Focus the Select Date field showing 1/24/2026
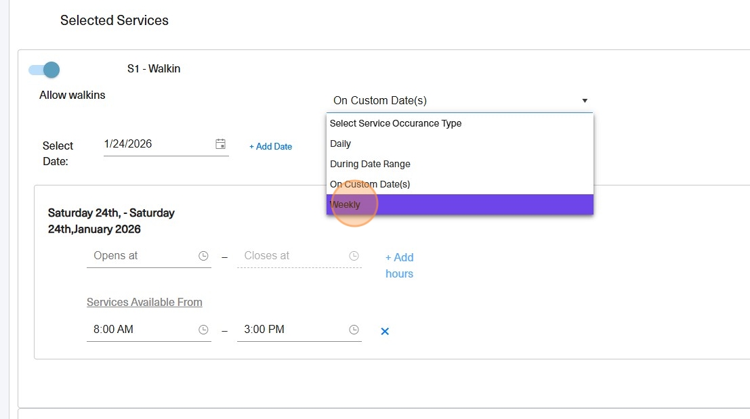Screen dimensions: 750x419 (156, 144)
